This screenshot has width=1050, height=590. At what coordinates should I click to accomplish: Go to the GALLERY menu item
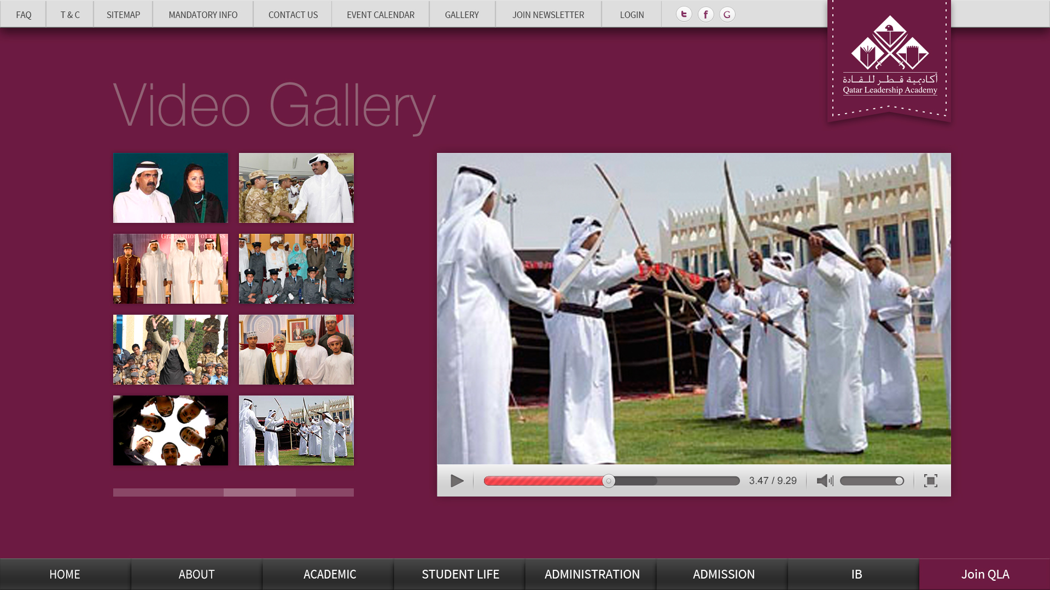tap(462, 15)
